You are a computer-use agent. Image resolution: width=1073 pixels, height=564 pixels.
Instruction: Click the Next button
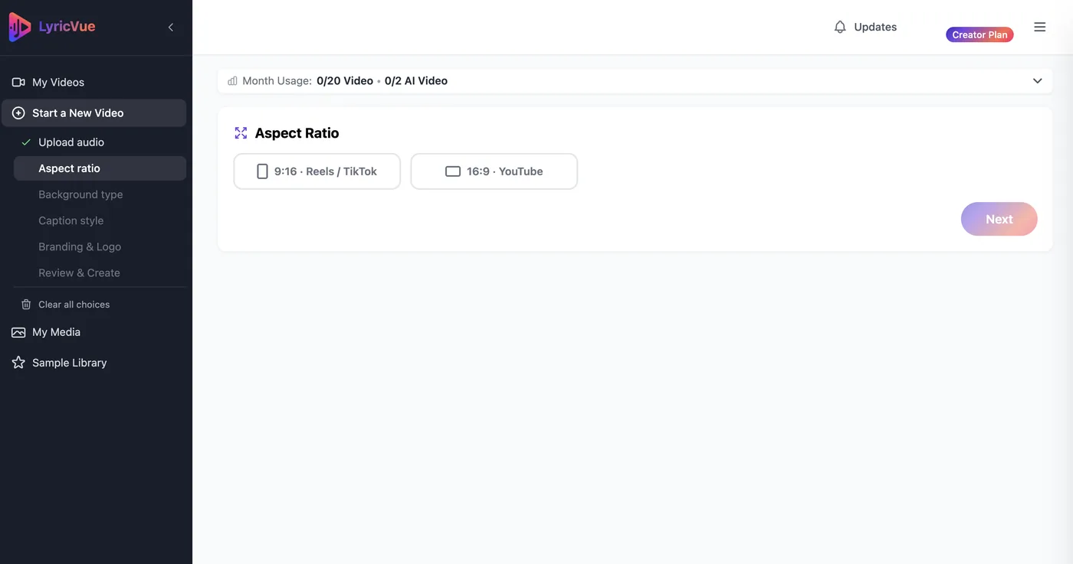999,219
